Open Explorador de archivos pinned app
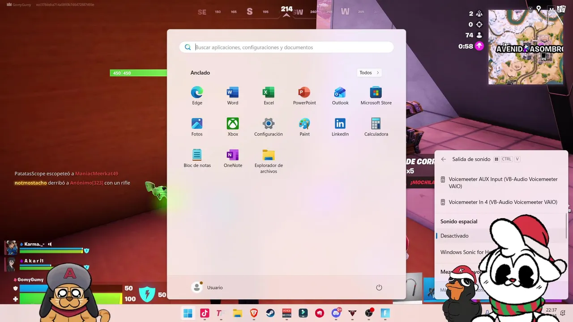The height and width of the screenshot is (322, 573). tap(269, 161)
